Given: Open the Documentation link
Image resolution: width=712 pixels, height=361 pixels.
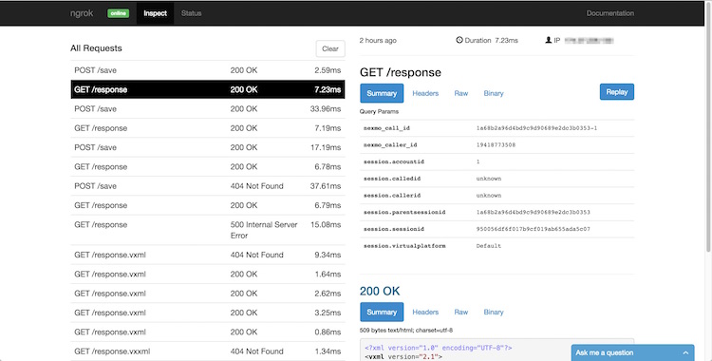Looking at the screenshot, I should tap(609, 13).
